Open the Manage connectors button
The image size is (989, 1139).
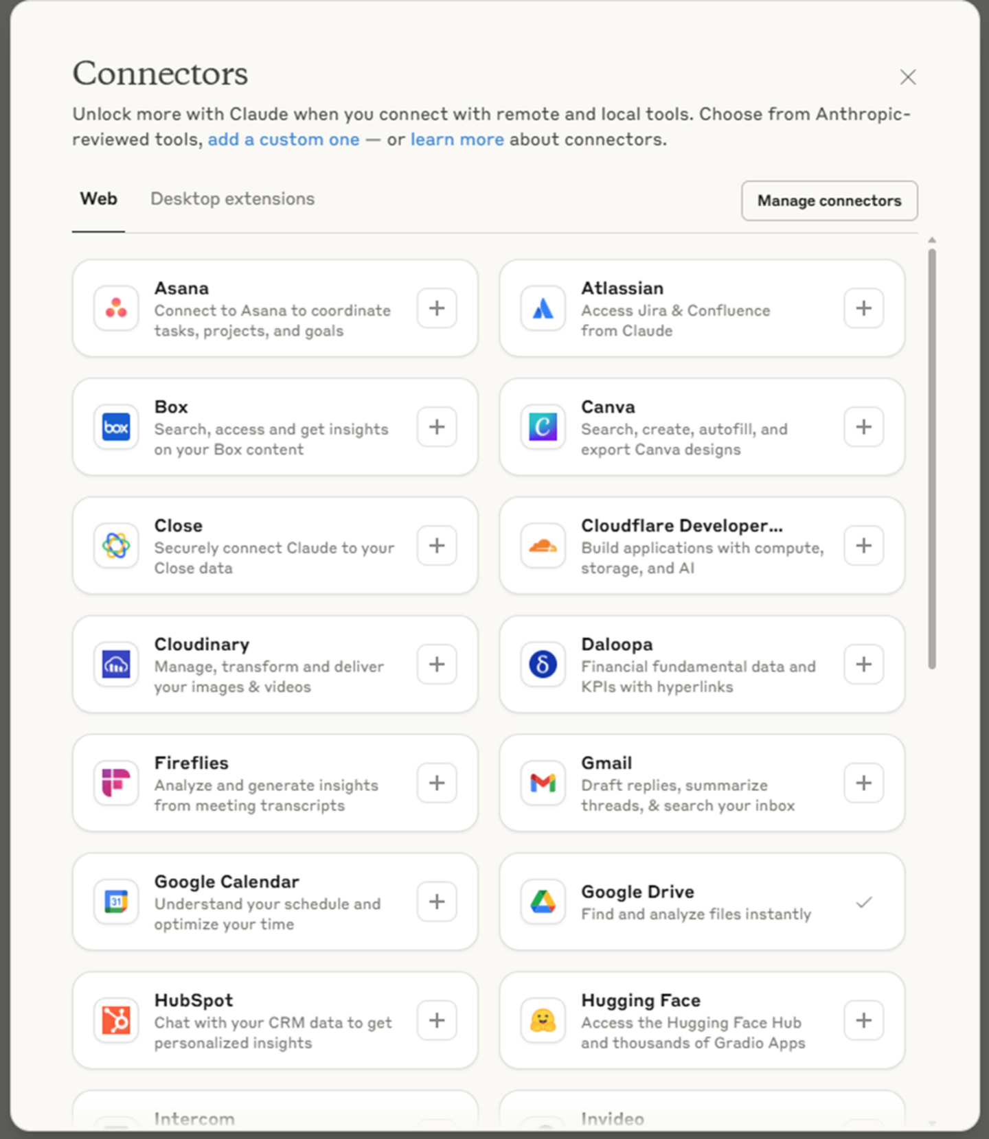tap(829, 200)
